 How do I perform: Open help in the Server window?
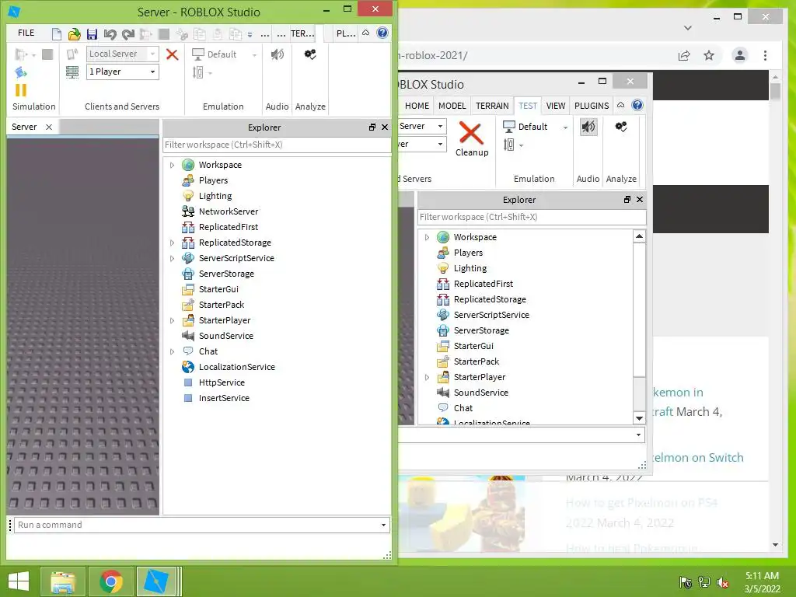(x=382, y=33)
